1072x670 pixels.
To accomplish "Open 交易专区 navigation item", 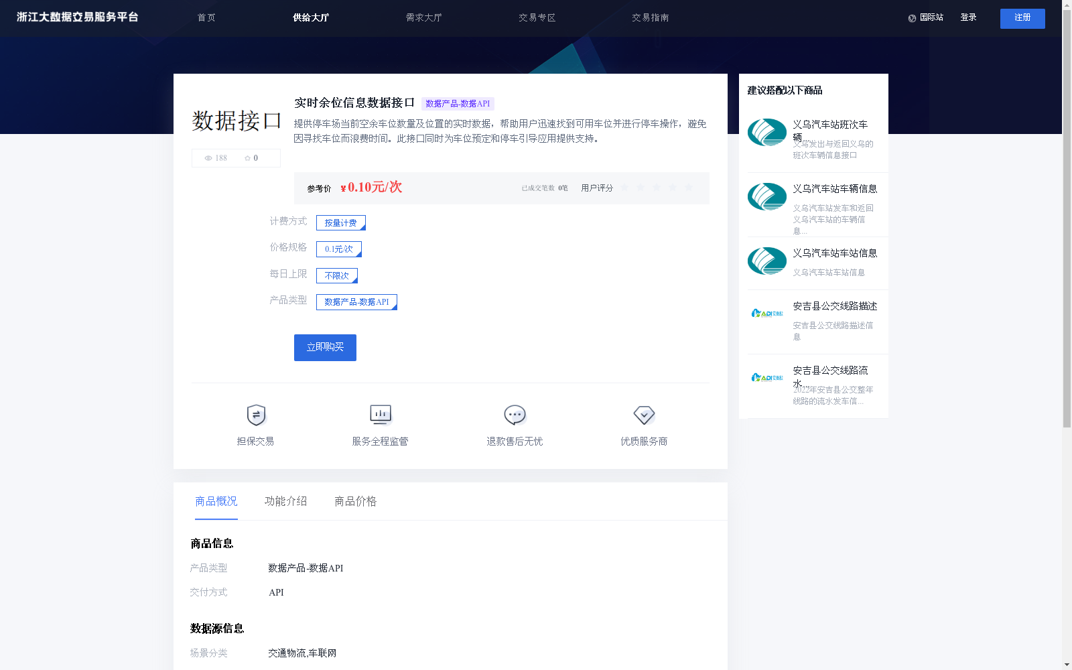I will click(537, 18).
